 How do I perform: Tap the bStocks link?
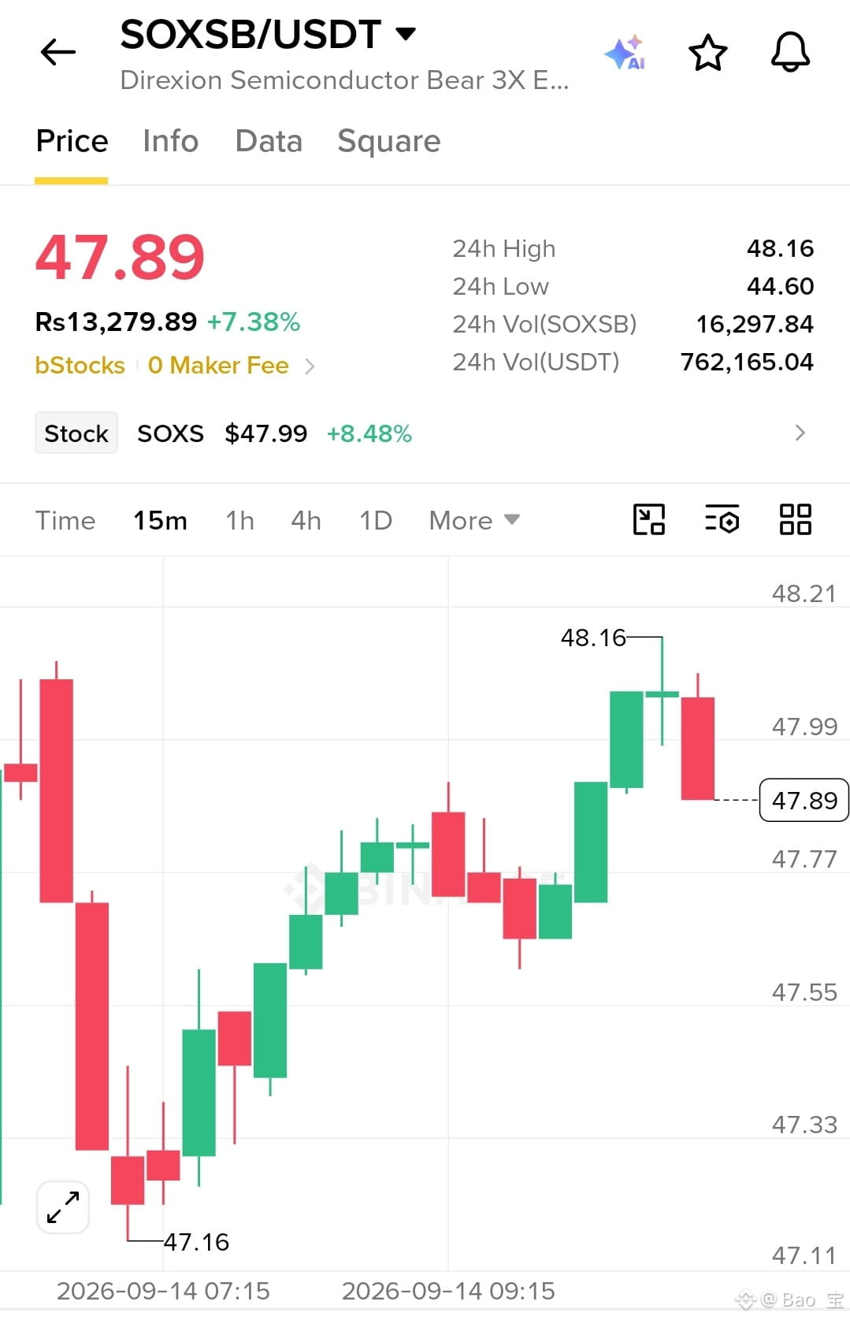click(80, 366)
